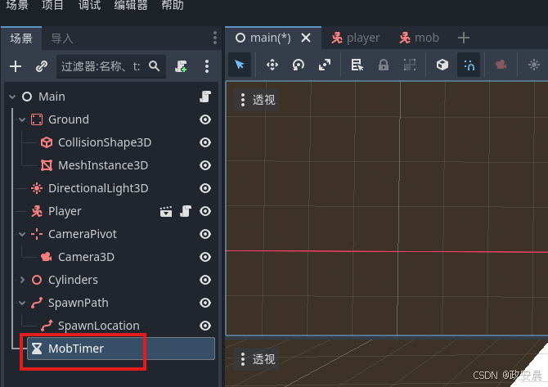Select the SpawnLocation node
The image size is (548, 387).
tap(98, 326)
